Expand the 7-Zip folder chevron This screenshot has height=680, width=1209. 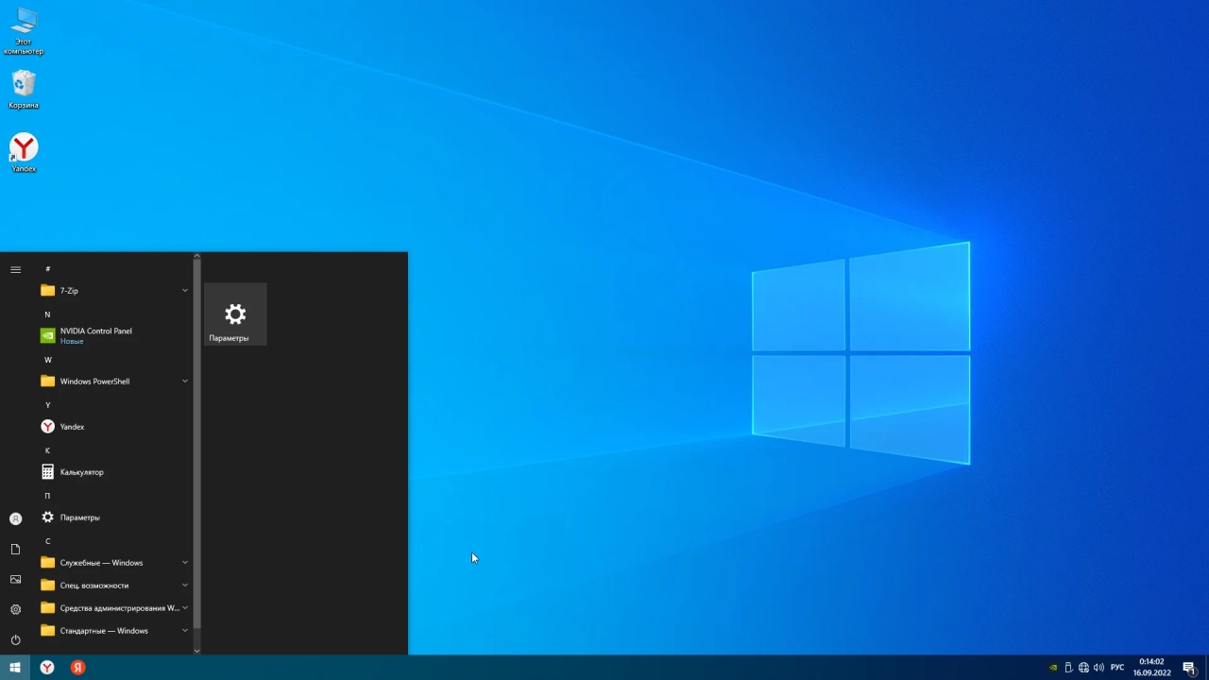pos(185,291)
